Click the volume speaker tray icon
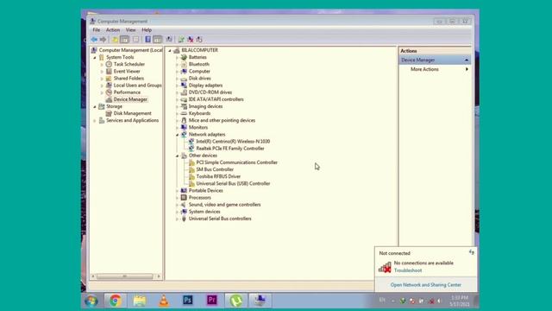The height and width of the screenshot is (311, 552). [x=439, y=301]
